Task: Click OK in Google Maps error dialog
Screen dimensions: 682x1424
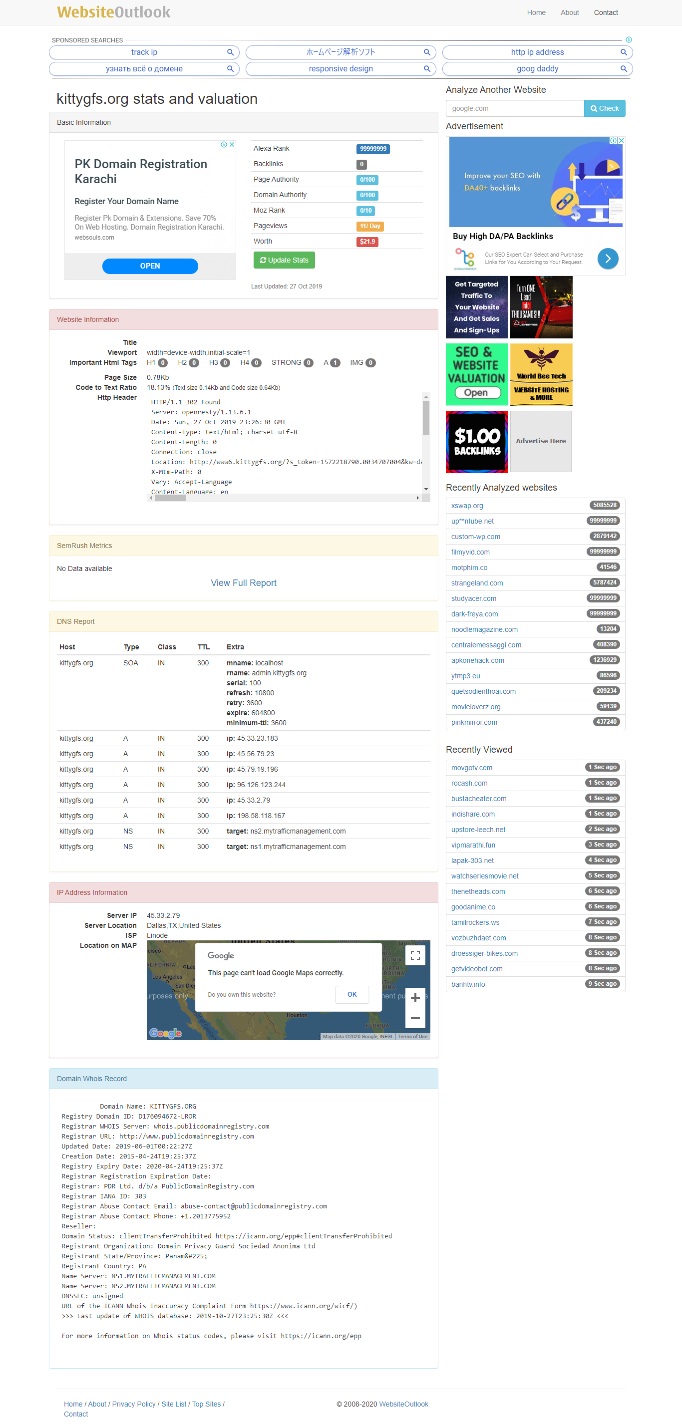Action: (352, 994)
